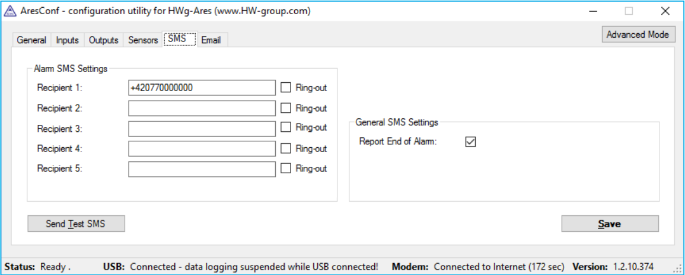The height and width of the screenshot is (275, 685).
Task: Save the SMS configuration
Action: [610, 224]
